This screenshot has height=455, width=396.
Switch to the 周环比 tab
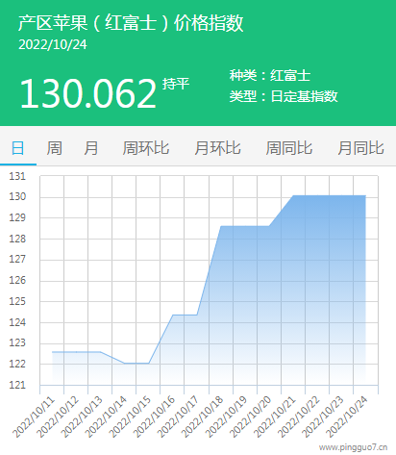146,148
